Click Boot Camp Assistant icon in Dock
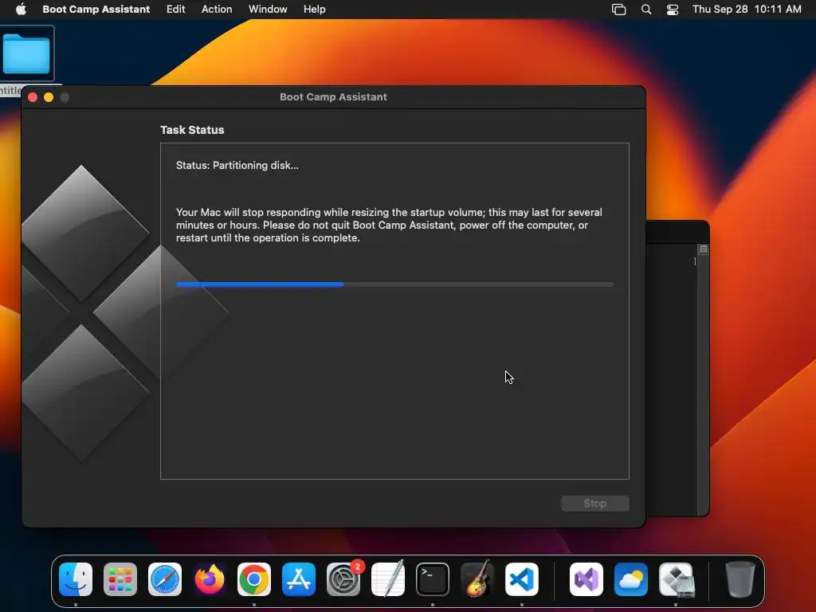This screenshot has height=612, width=816. [x=676, y=579]
